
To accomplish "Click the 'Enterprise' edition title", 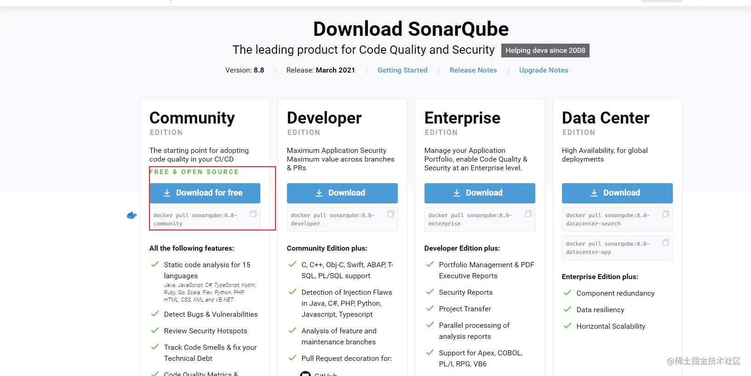I will tap(462, 118).
